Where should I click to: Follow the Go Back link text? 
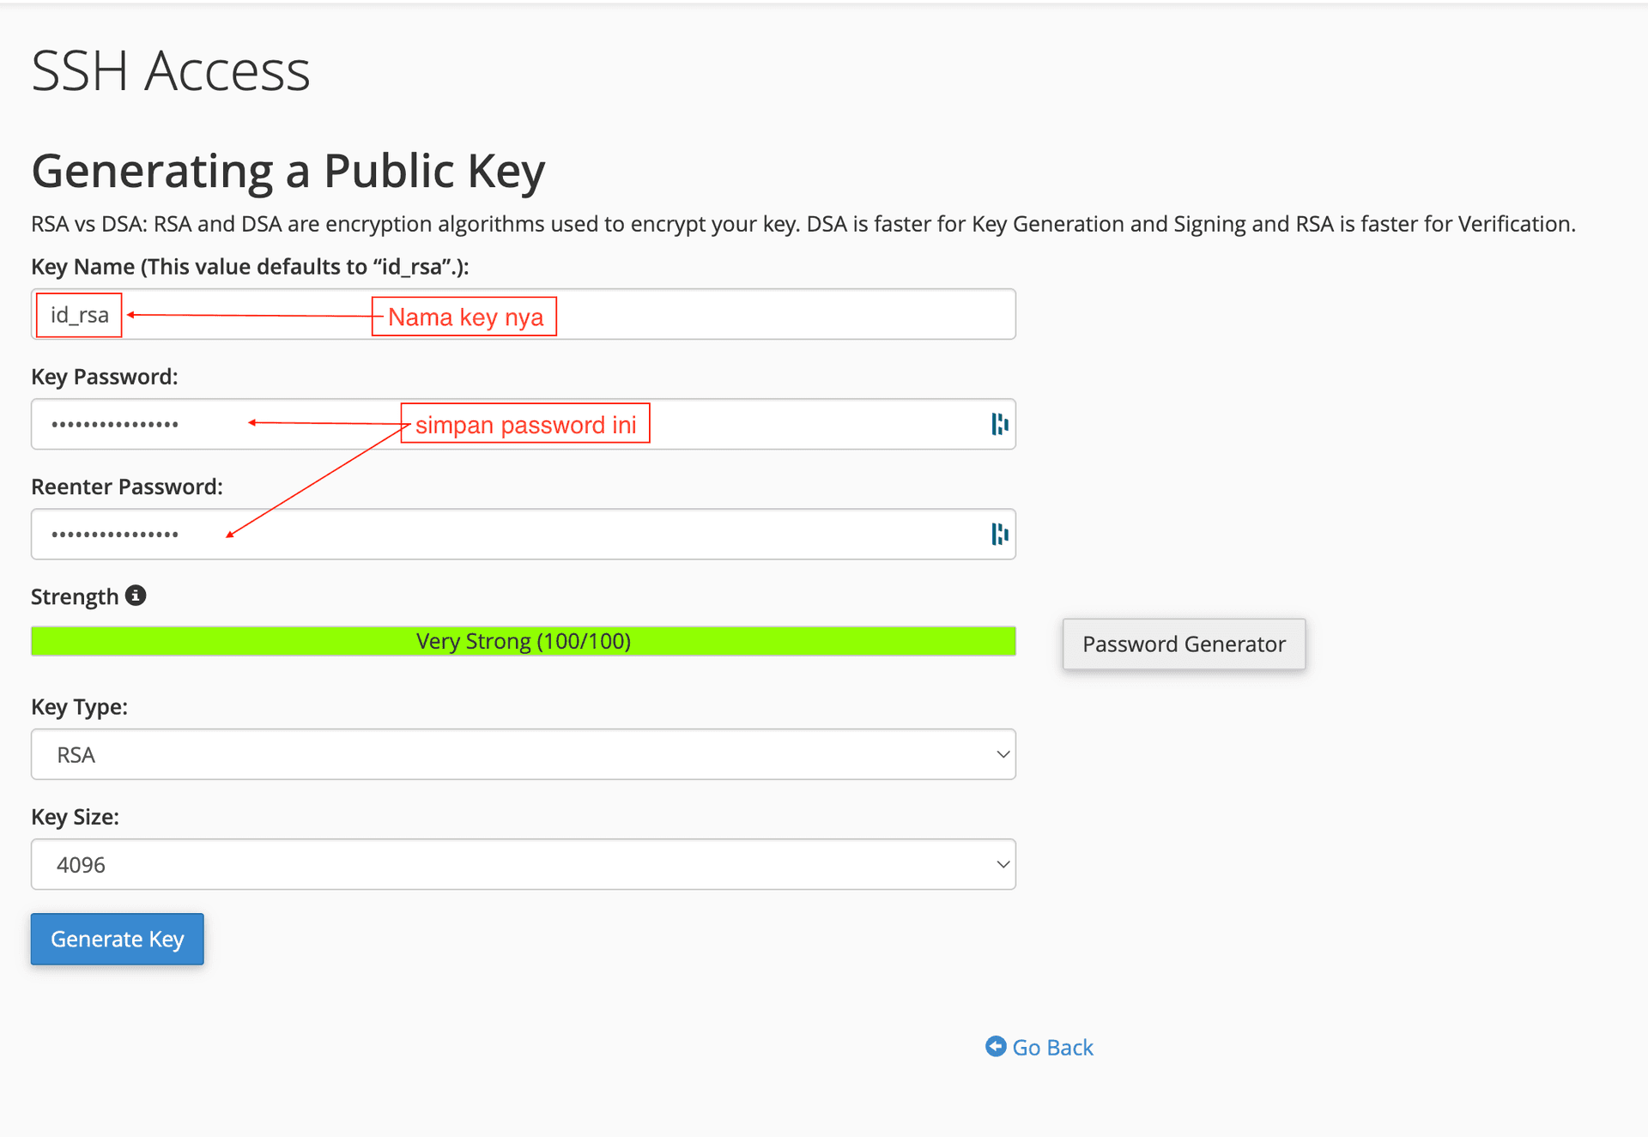pos(1052,1048)
